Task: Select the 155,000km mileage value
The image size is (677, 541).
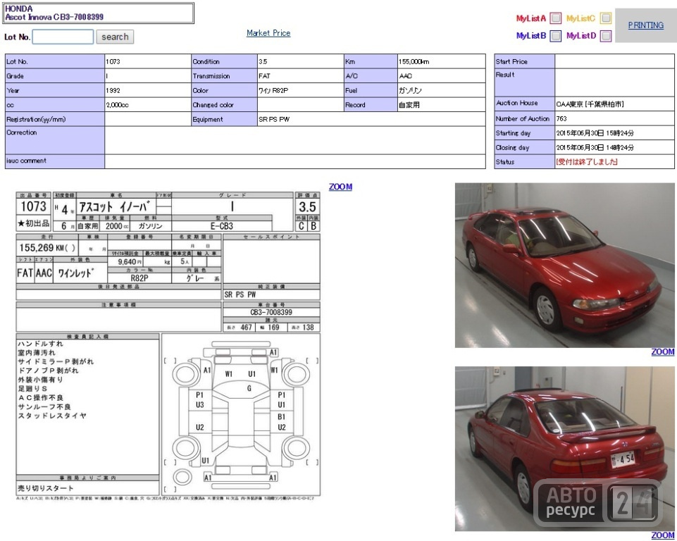Action: pos(414,61)
